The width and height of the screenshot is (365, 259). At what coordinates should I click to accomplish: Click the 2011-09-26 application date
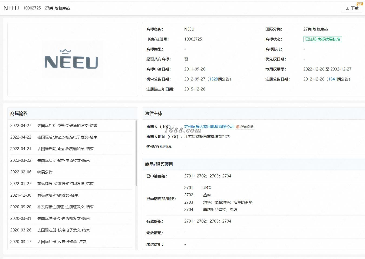point(195,69)
